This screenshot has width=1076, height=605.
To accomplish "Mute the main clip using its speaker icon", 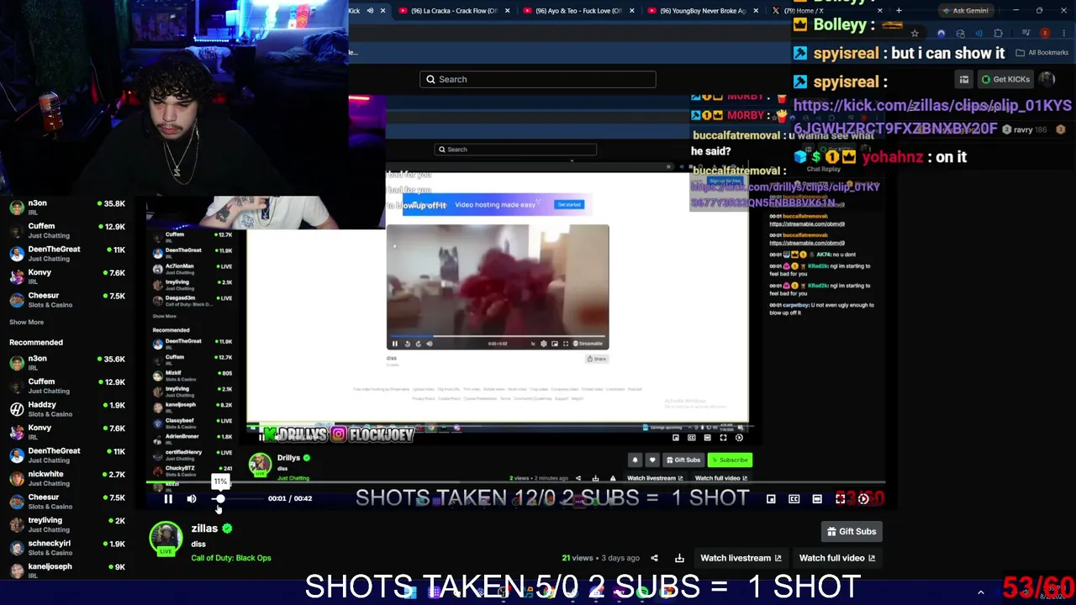I will 192,499.
